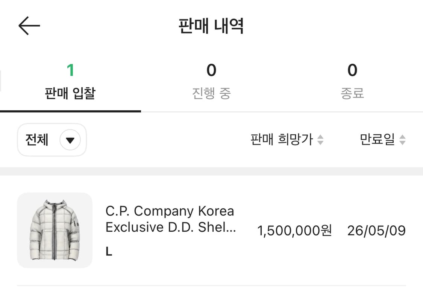Select the listing row for the jacket
This screenshot has width=423, height=295.
point(211,230)
